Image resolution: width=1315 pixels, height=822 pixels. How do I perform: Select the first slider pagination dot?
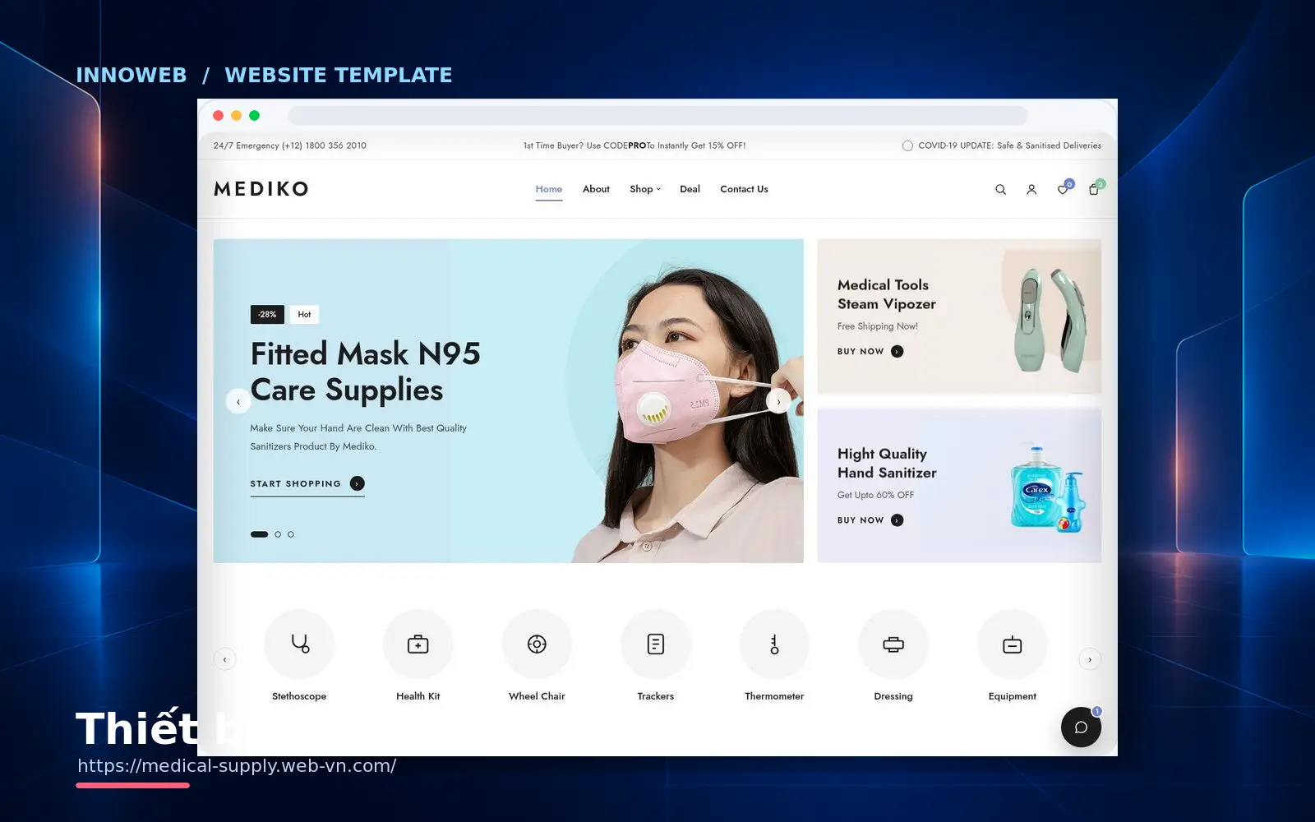259,534
